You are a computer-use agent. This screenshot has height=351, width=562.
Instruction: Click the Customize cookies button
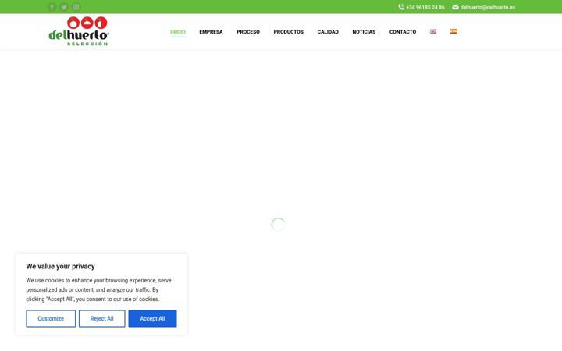(x=51, y=318)
